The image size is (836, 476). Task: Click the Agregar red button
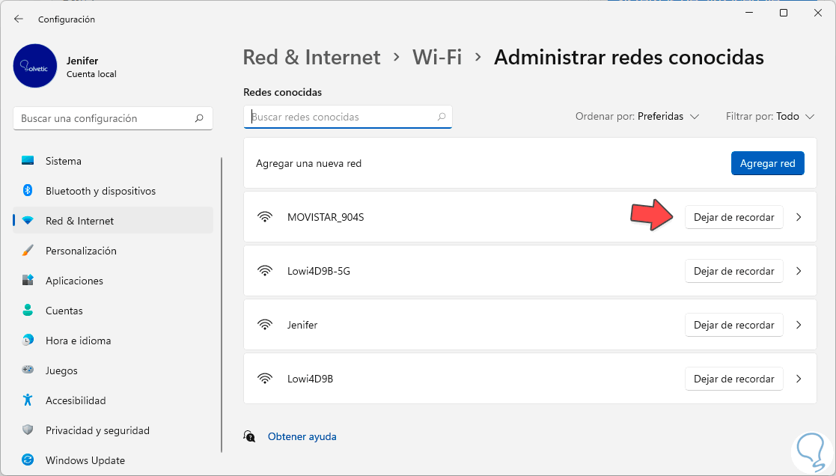[x=767, y=163]
